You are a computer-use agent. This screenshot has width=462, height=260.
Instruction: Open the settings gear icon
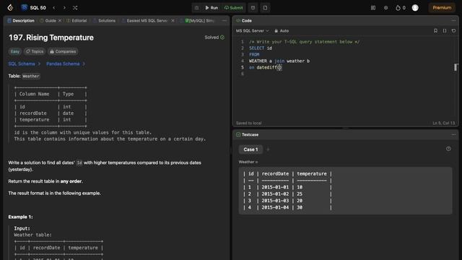386,8
